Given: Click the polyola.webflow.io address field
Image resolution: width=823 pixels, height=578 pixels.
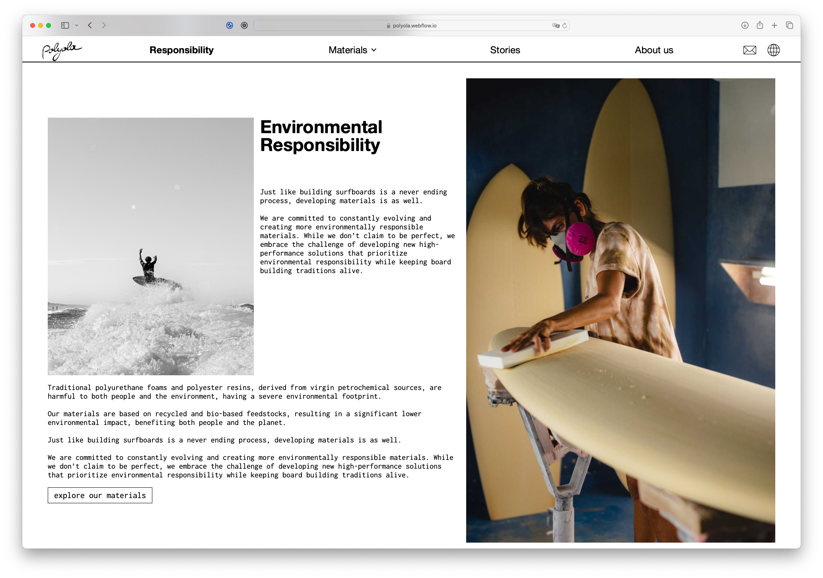Looking at the screenshot, I should 411,25.
